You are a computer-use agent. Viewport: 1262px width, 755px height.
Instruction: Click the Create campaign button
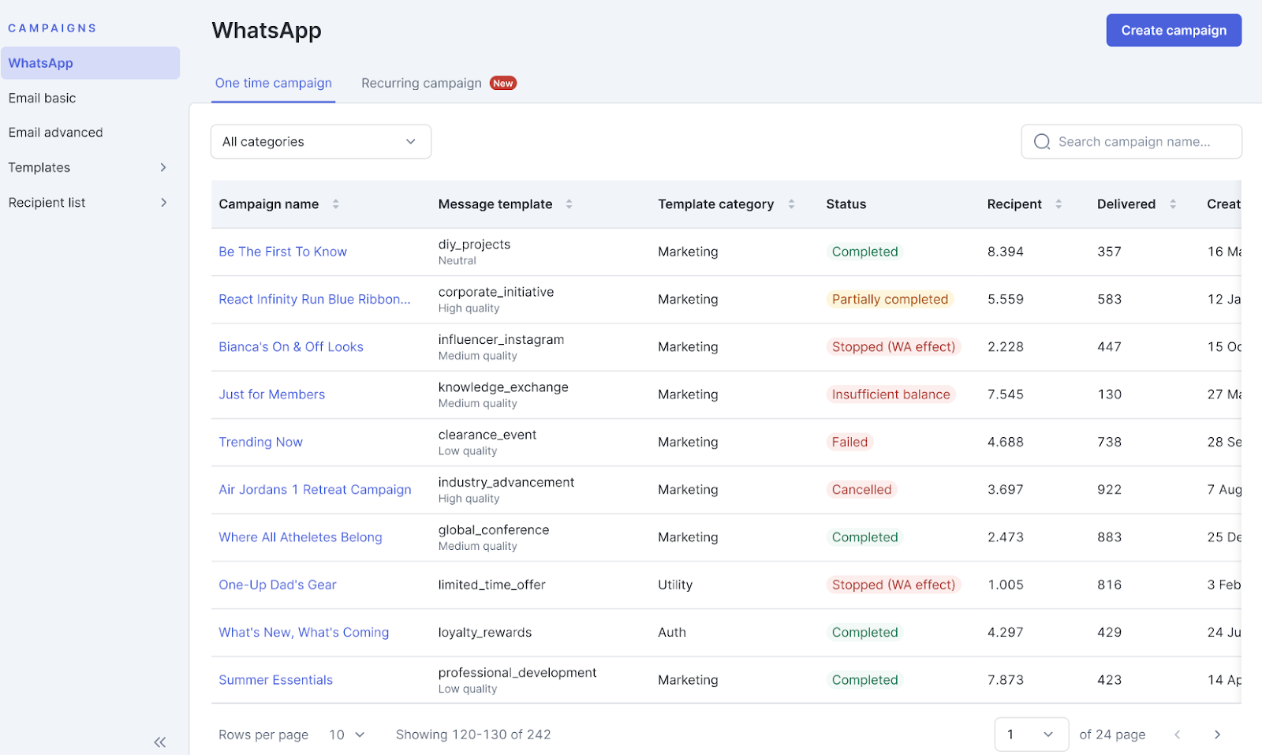1173,31
